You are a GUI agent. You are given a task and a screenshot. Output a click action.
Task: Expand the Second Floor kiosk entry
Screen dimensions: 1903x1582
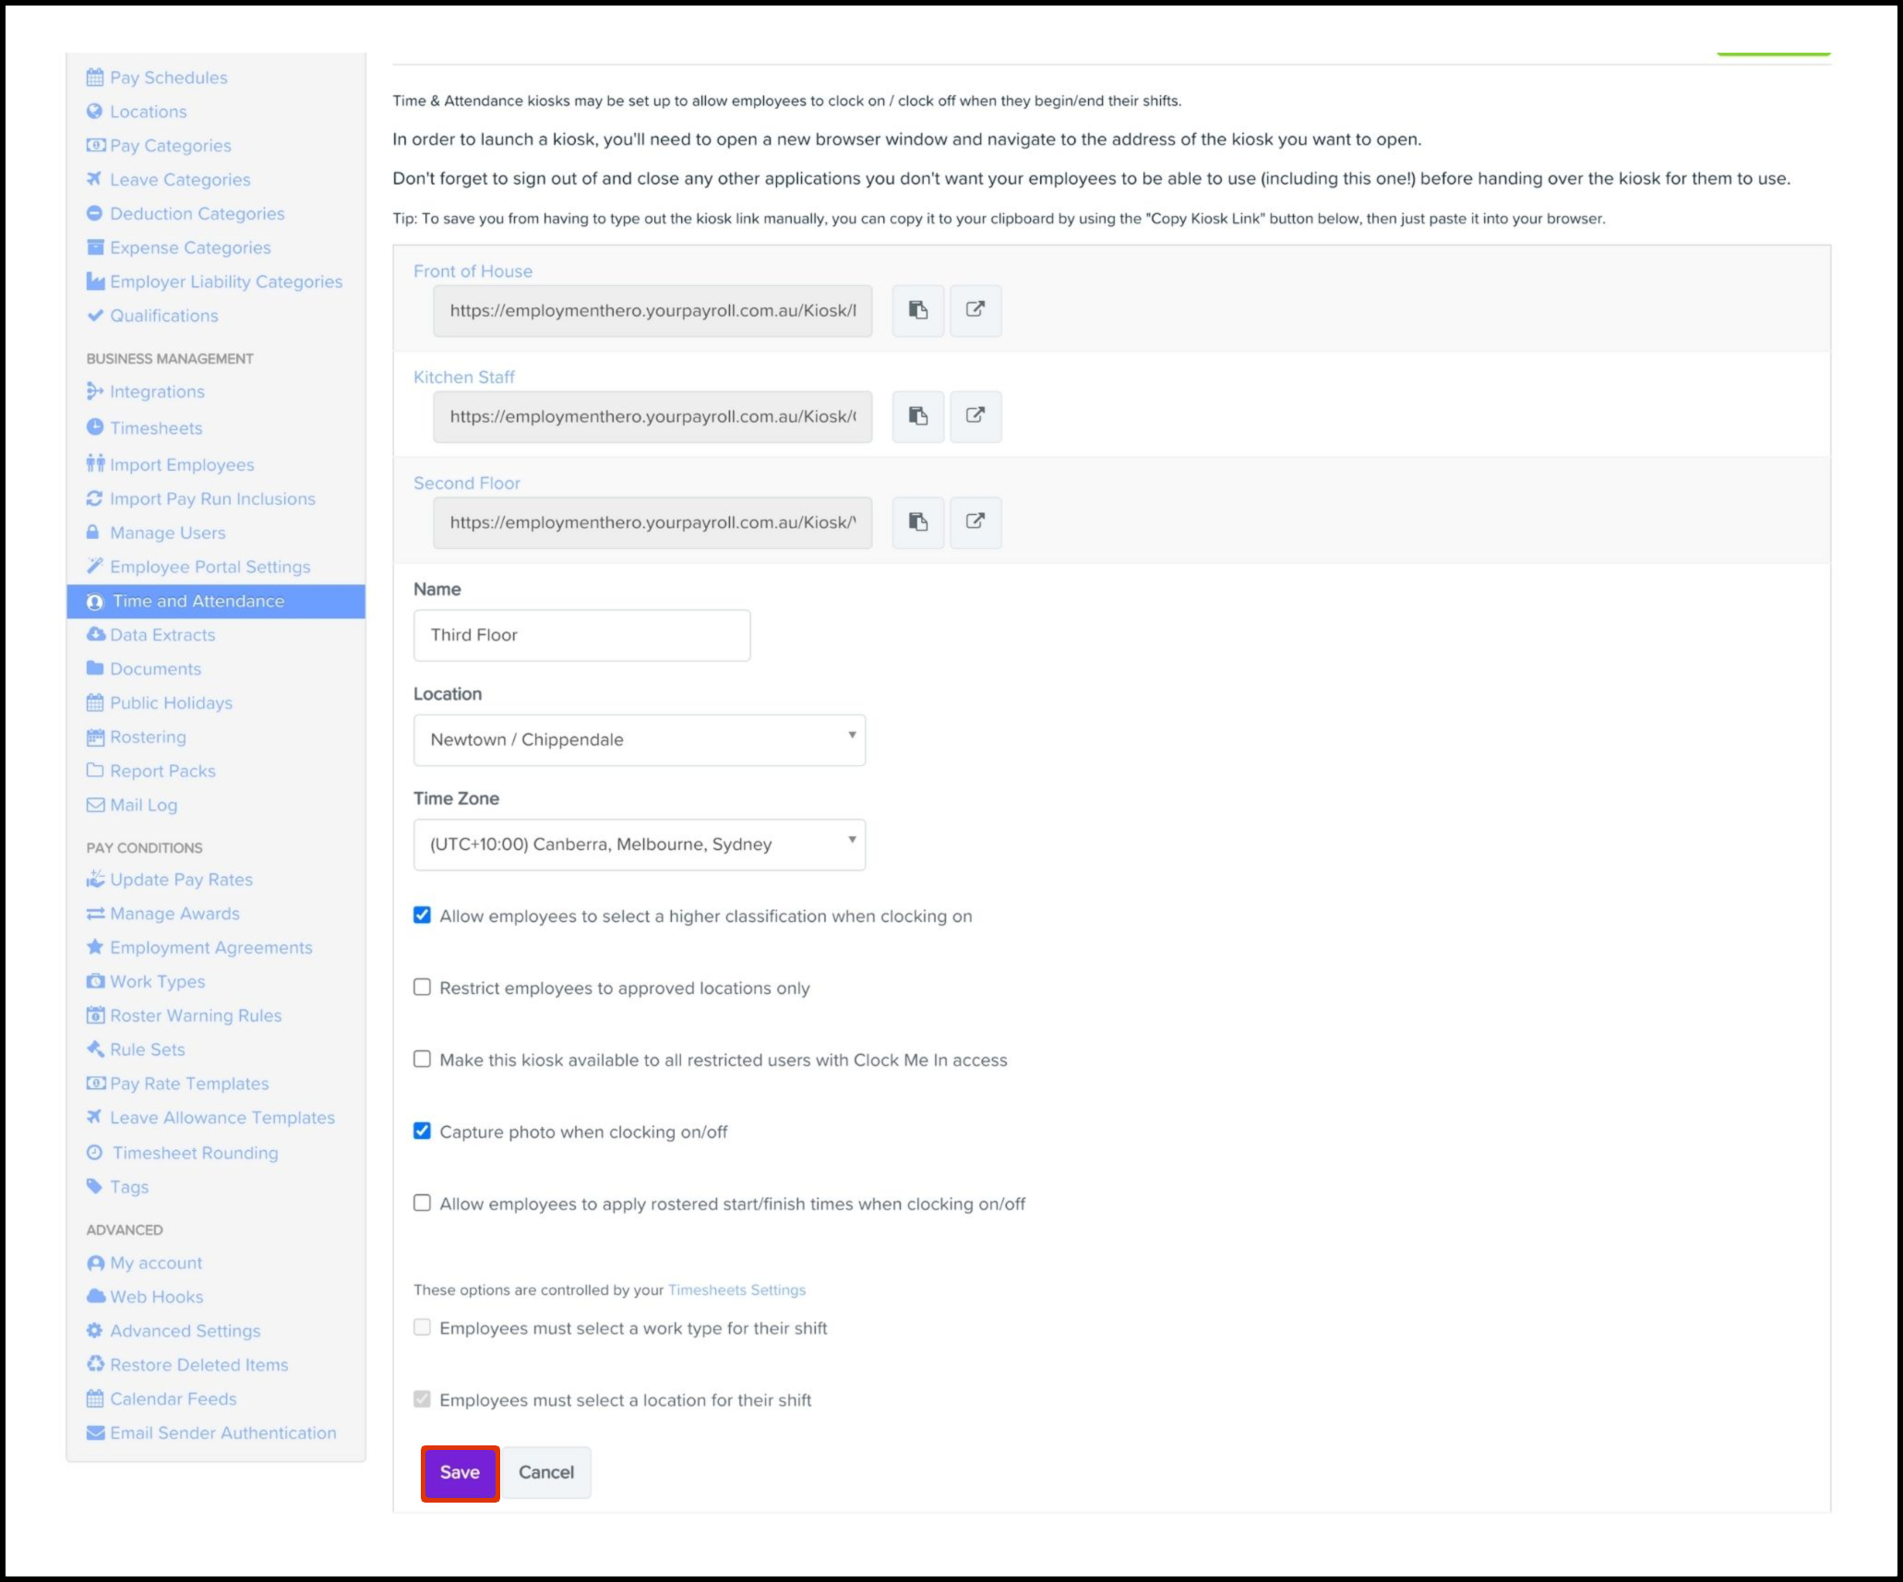[x=466, y=483]
